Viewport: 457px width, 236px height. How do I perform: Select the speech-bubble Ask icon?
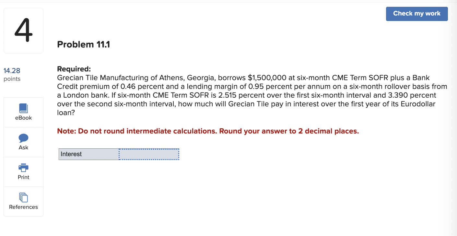[x=23, y=138]
